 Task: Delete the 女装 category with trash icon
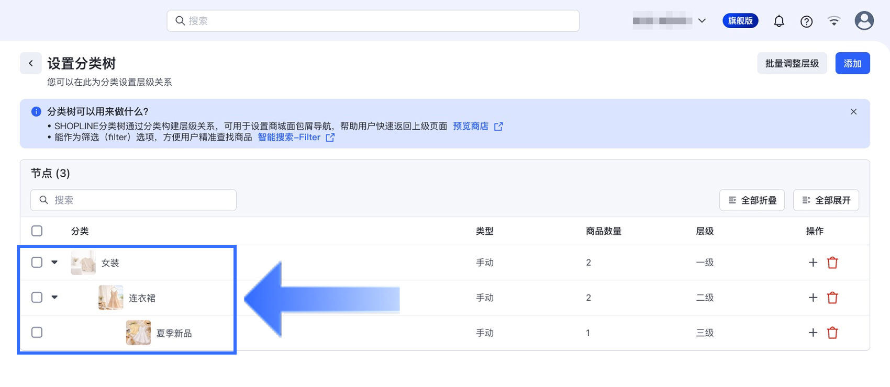click(832, 263)
